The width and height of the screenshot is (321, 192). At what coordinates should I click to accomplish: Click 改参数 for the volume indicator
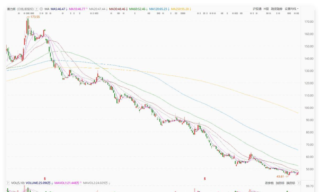click(269, 183)
